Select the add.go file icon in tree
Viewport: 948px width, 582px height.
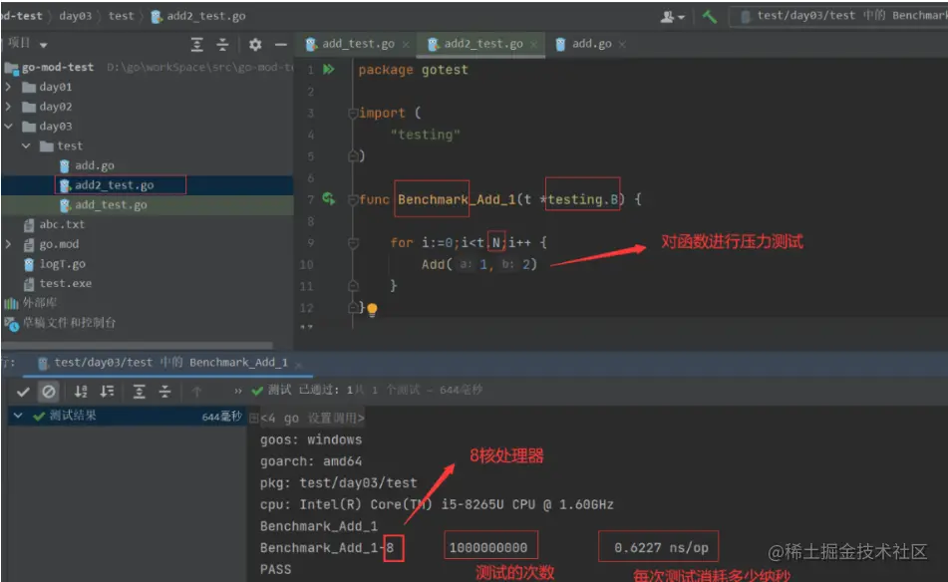click(x=65, y=165)
